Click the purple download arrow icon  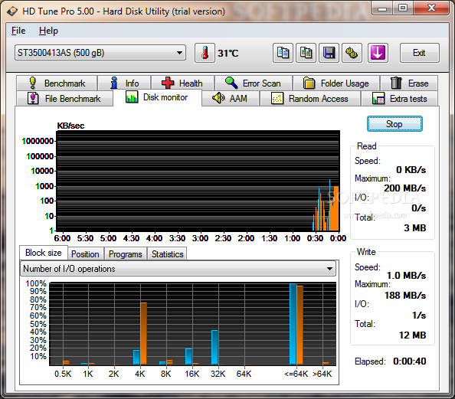pos(378,53)
